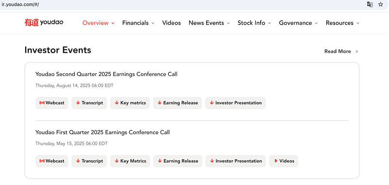Open the Stock Info menu
The height and width of the screenshot is (185, 389).
pos(254,23)
